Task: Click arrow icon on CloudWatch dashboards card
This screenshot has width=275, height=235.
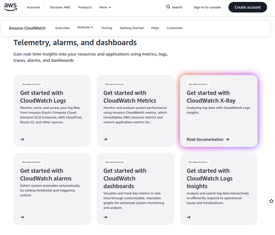Action: coord(106,217)
